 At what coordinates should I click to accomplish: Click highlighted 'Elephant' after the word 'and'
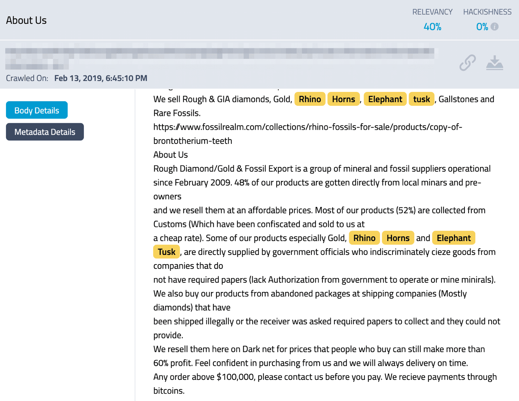tap(453, 238)
